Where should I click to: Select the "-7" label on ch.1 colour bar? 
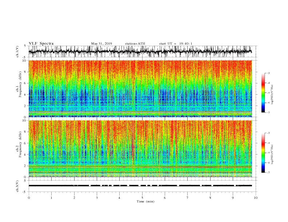click(268, 112)
